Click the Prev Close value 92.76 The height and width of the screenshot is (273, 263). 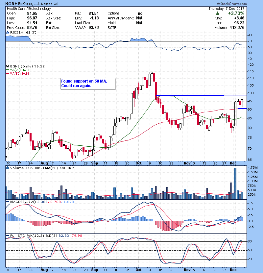click(32, 28)
